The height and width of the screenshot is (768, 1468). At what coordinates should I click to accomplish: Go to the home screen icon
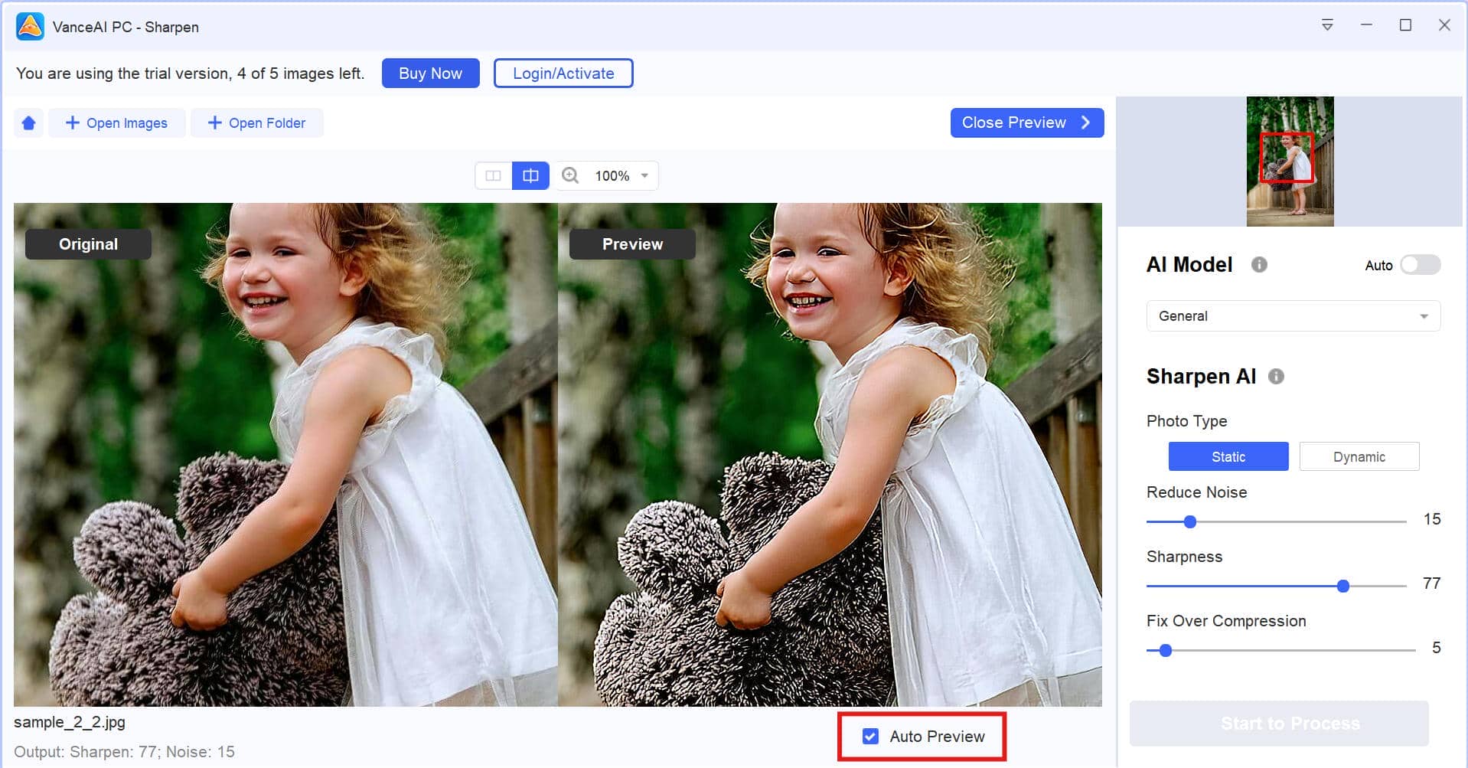click(29, 123)
